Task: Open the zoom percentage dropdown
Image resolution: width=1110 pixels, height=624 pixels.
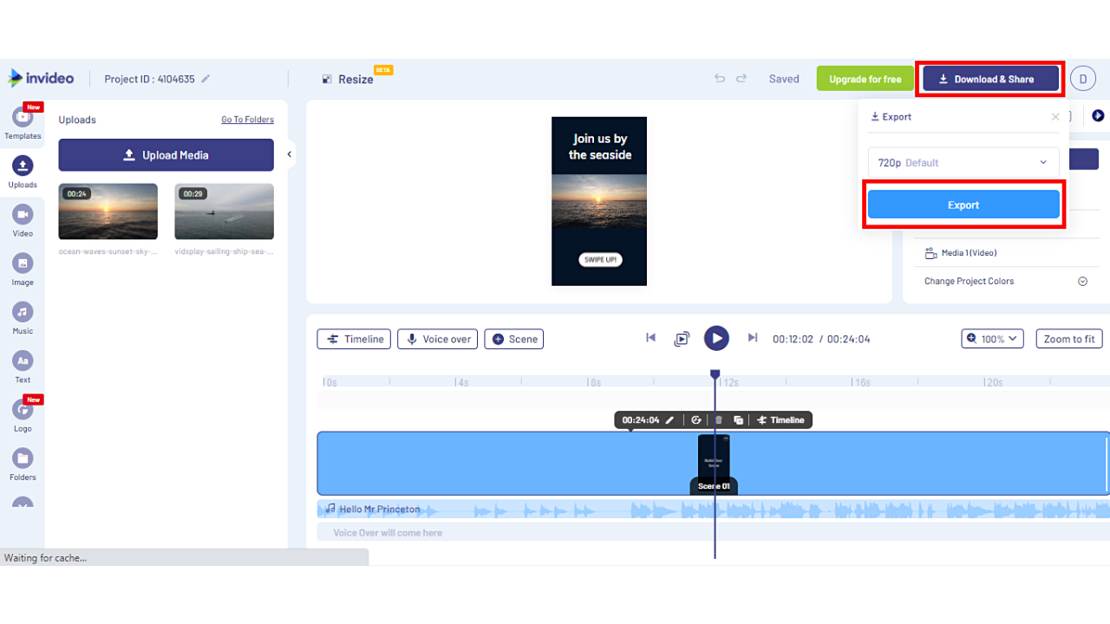Action: [991, 338]
